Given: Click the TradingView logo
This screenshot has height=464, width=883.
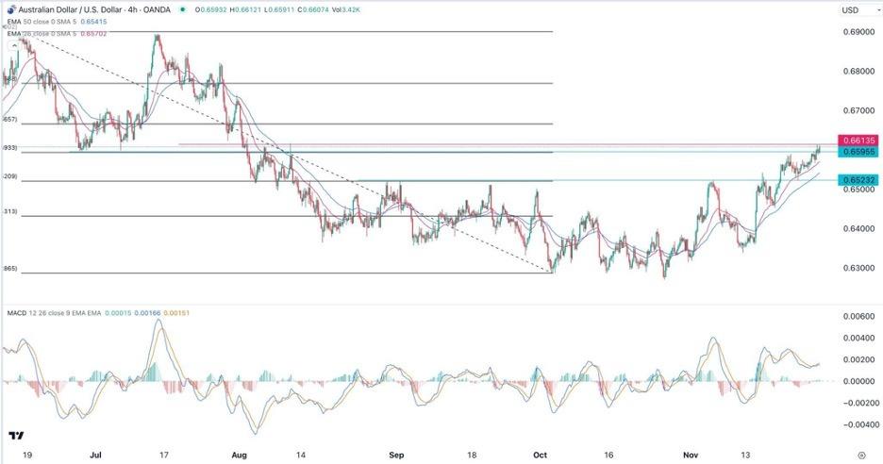Looking at the screenshot, I should pos(16,435).
